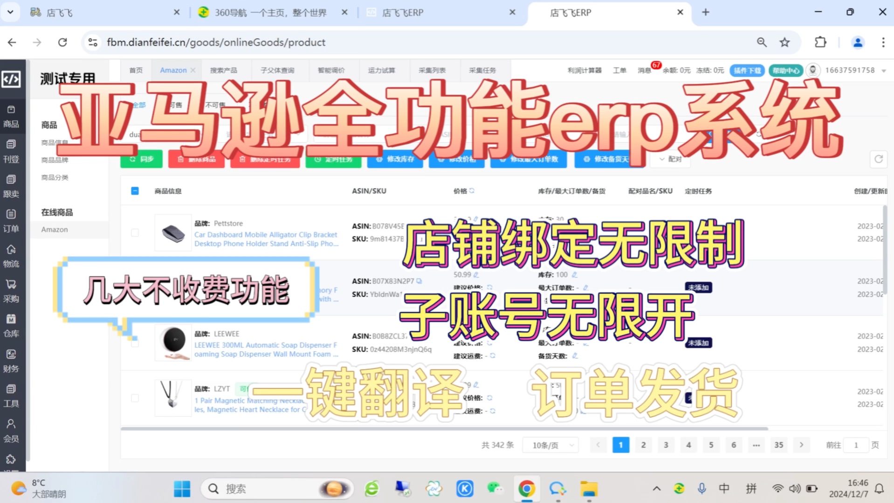Switch to the 搜索产品 tab
This screenshot has width=894, height=503.
[x=224, y=70]
